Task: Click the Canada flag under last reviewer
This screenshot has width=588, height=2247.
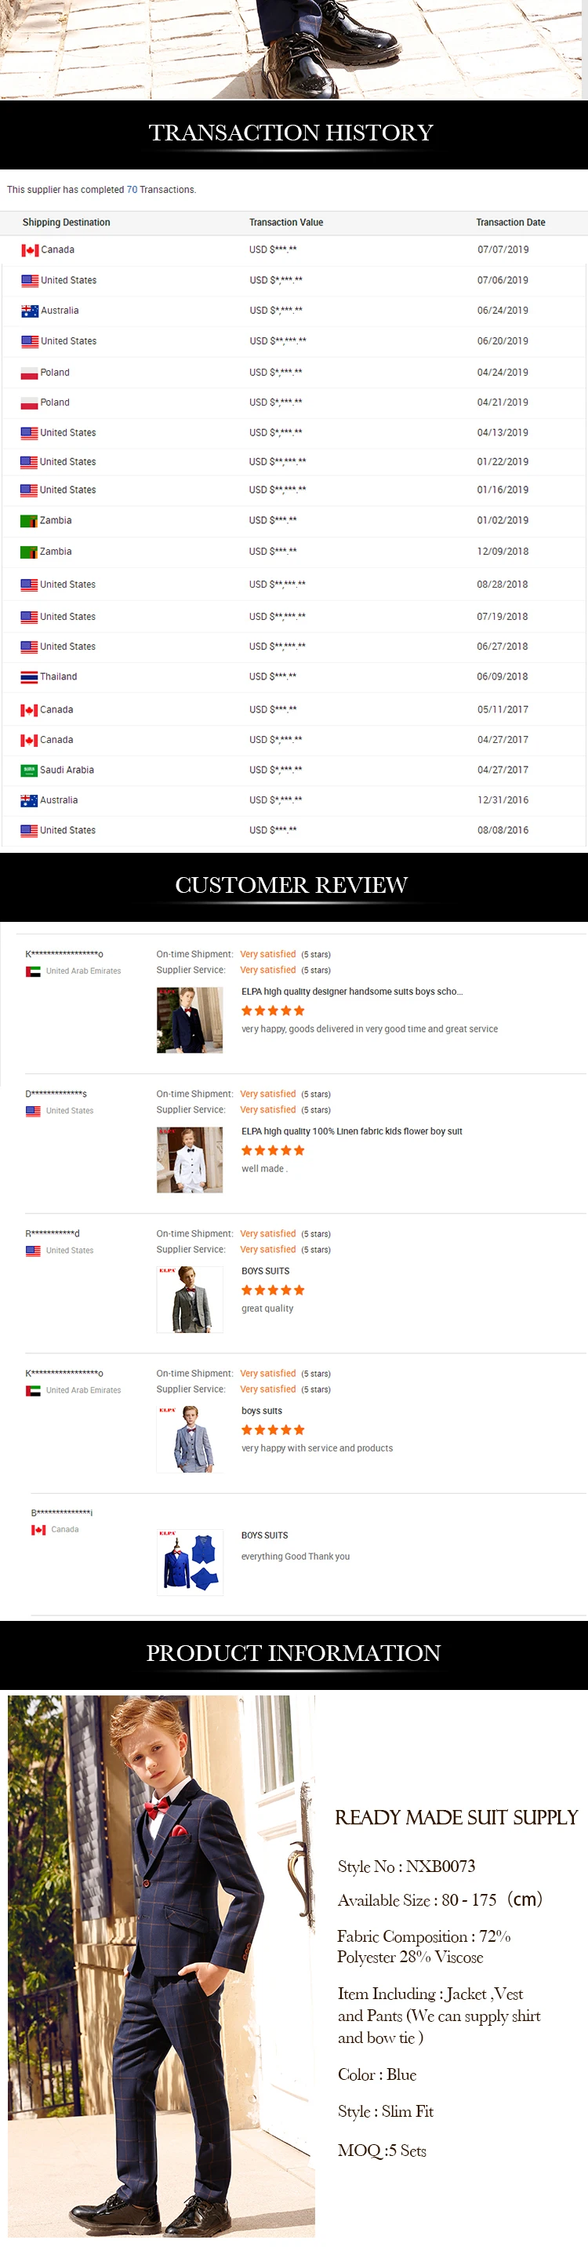Action: click(x=38, y=1530)
